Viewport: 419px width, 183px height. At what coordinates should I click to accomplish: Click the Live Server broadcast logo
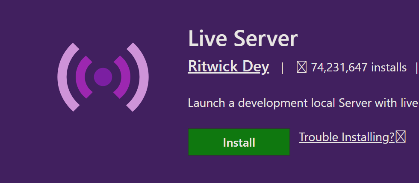[x=103, y=77]
